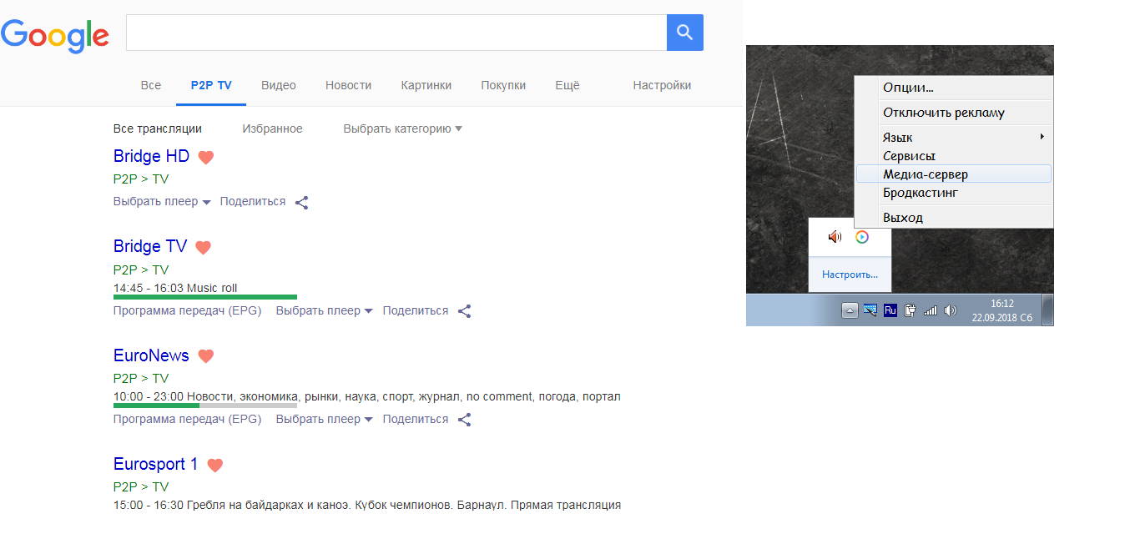Click the blue search magnifier button
Screen dimensions: 1135x534
point(685,33)
